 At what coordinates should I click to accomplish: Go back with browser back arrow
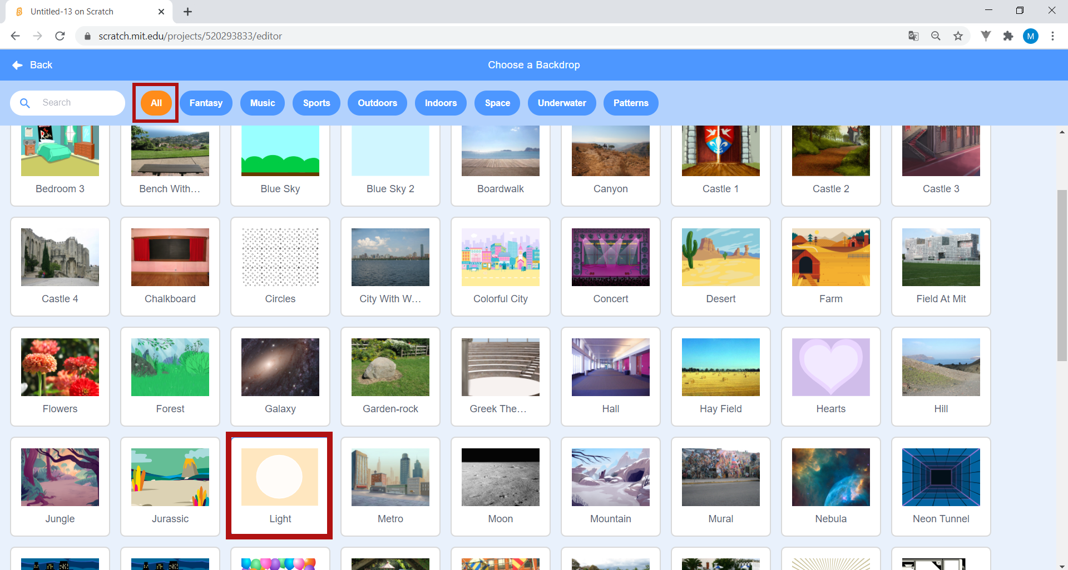pyautogui.click(x=15, y=36)
